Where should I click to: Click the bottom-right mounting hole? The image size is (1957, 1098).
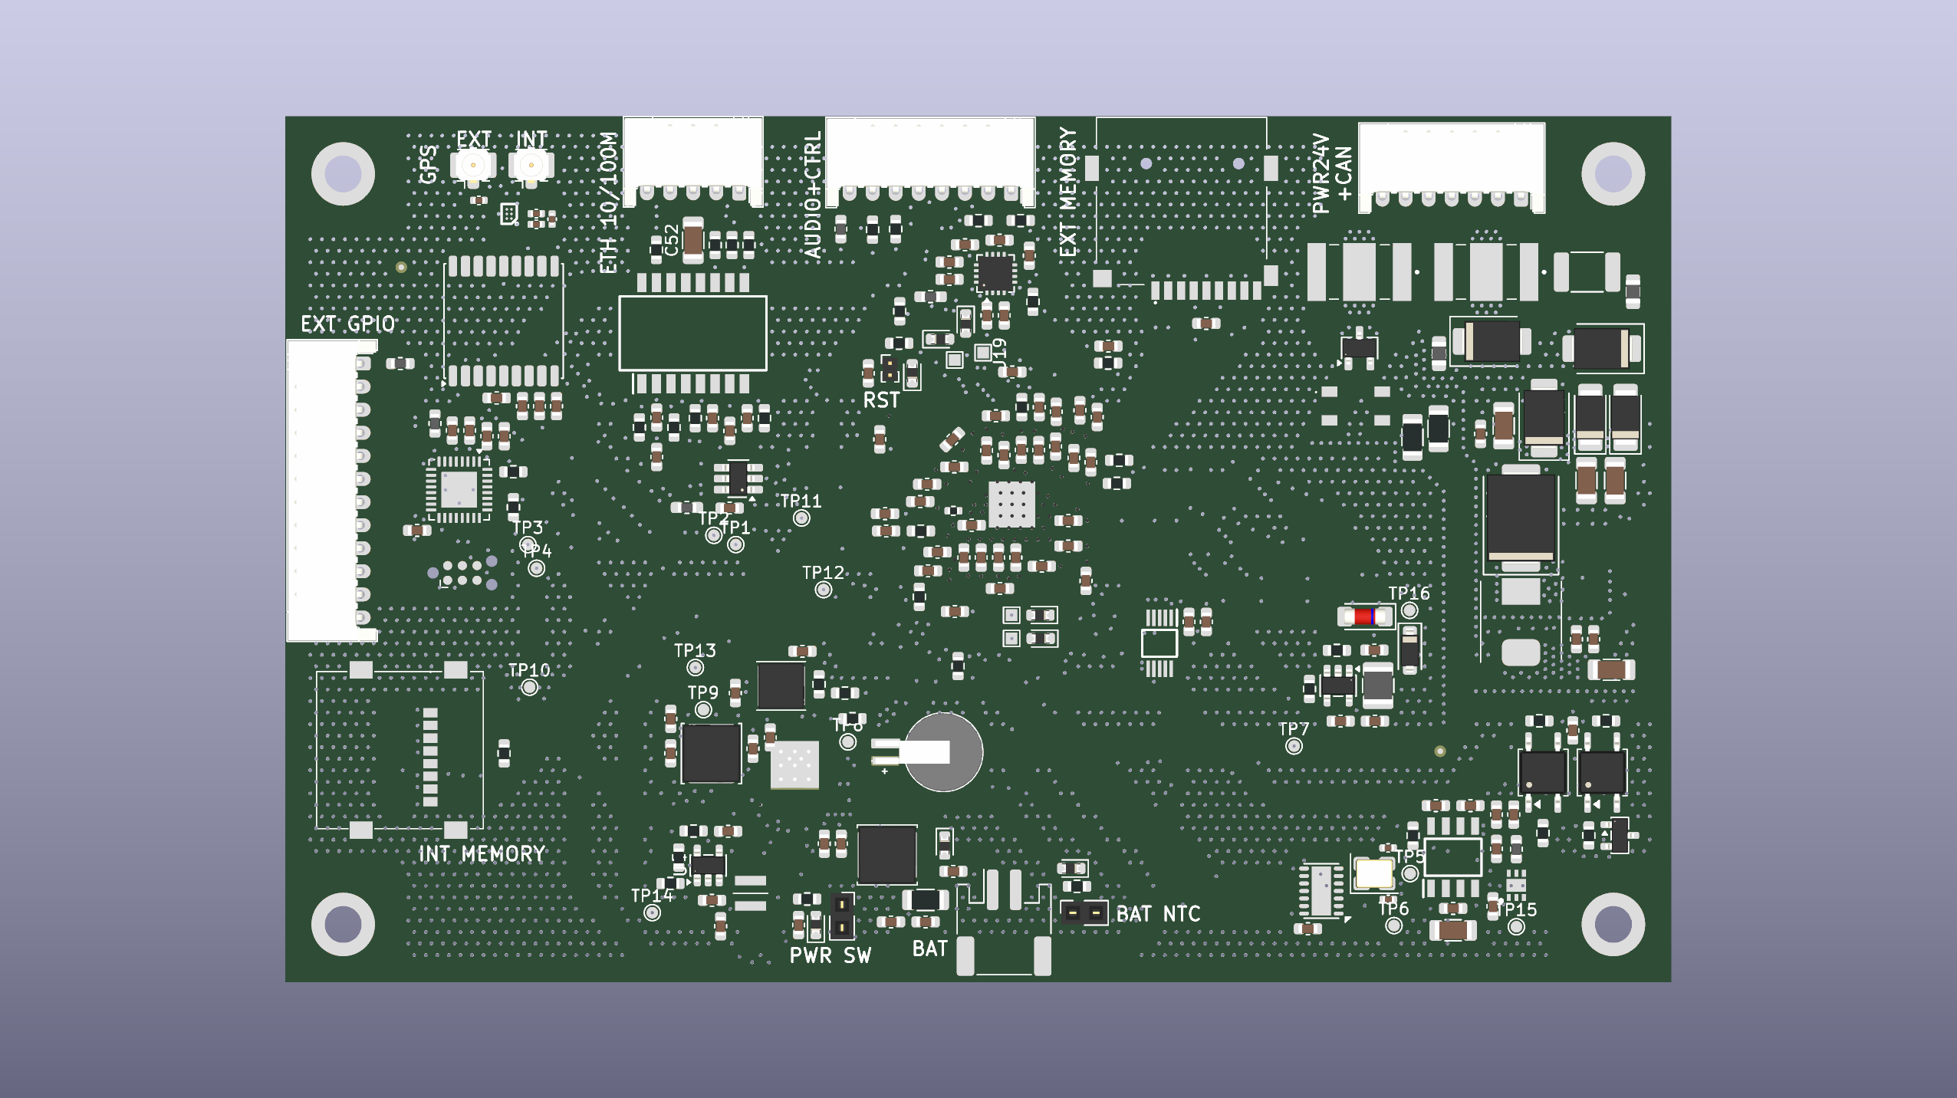[1613, 924]
